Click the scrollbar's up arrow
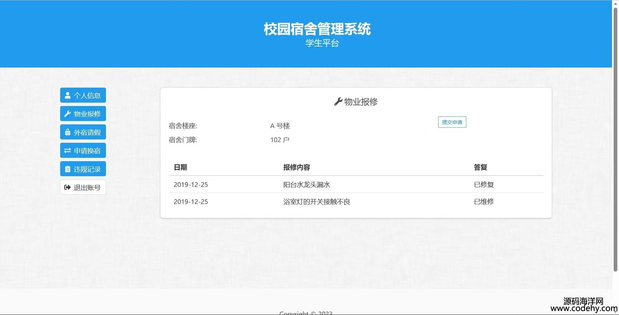The width and height of the screenshot is (619, 315). pyautogui.click(x=615, y=3)
